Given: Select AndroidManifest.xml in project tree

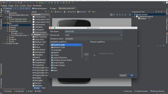Looking at the screenshot, I should pyautogui.click(x=19, y=15).
